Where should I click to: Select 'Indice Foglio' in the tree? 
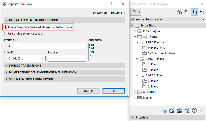[151, 31]
